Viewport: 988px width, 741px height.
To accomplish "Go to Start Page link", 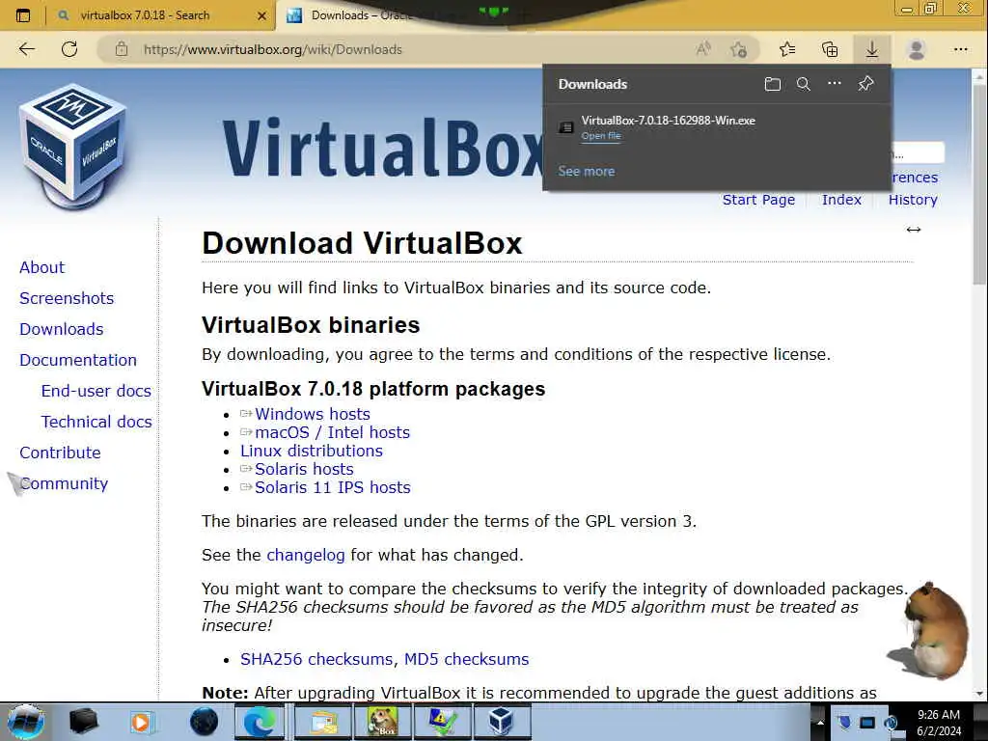I will point(758,200).
